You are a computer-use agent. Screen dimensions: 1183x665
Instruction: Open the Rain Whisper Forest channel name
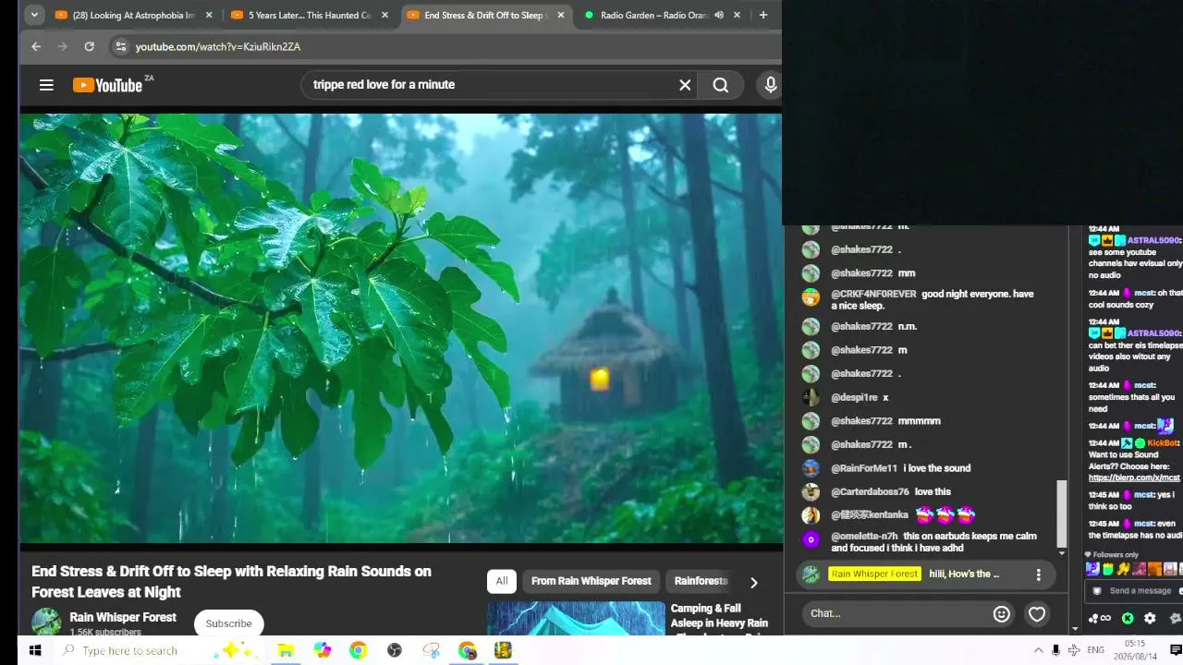(x=123, y=617)
